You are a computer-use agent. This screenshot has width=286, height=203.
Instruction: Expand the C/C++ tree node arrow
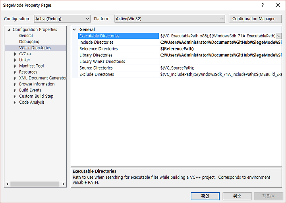coord(15,54)
